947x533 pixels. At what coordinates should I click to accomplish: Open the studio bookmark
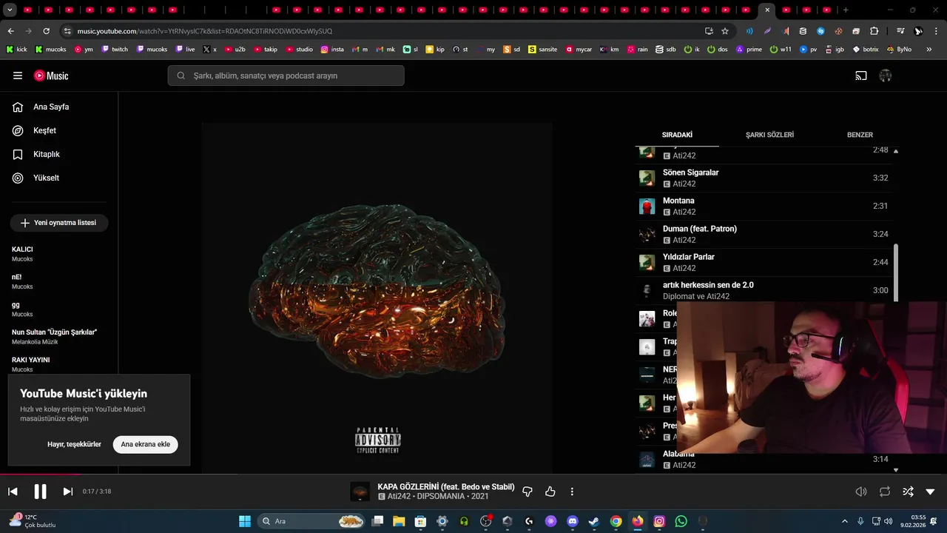[299, 50]
